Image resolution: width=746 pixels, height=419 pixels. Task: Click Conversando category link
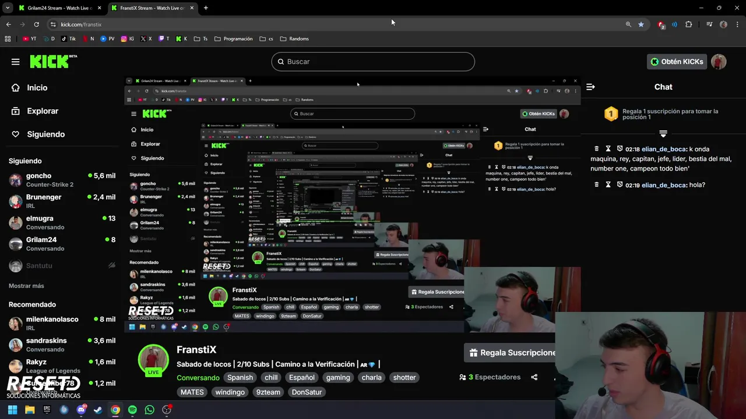(198, 378)
